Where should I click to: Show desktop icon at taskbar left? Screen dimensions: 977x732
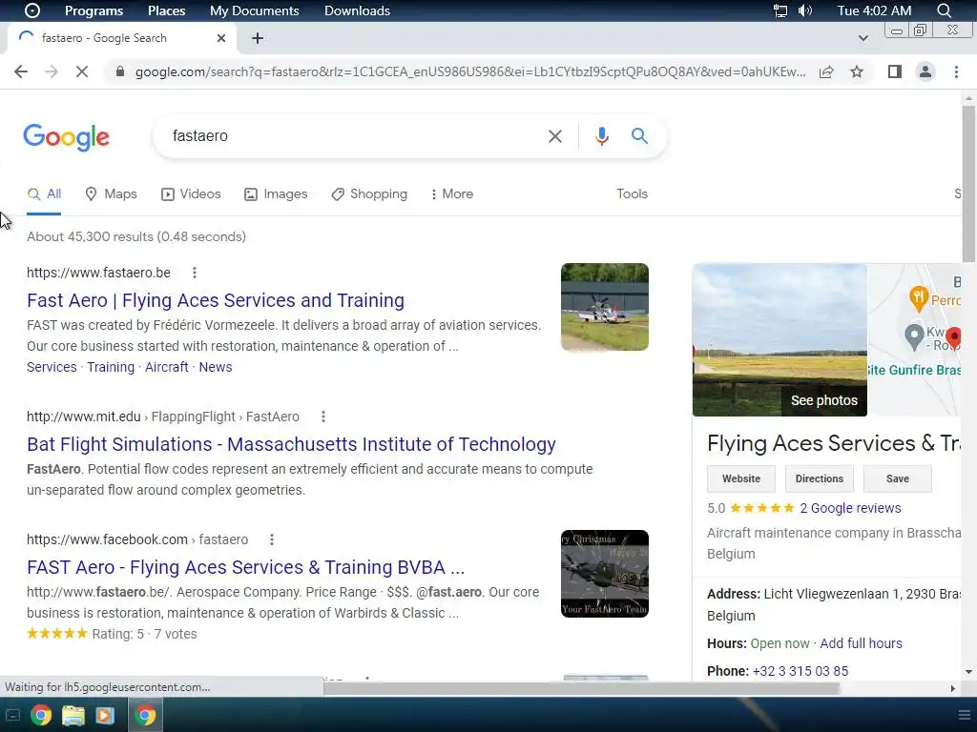[x=12, y=715]
